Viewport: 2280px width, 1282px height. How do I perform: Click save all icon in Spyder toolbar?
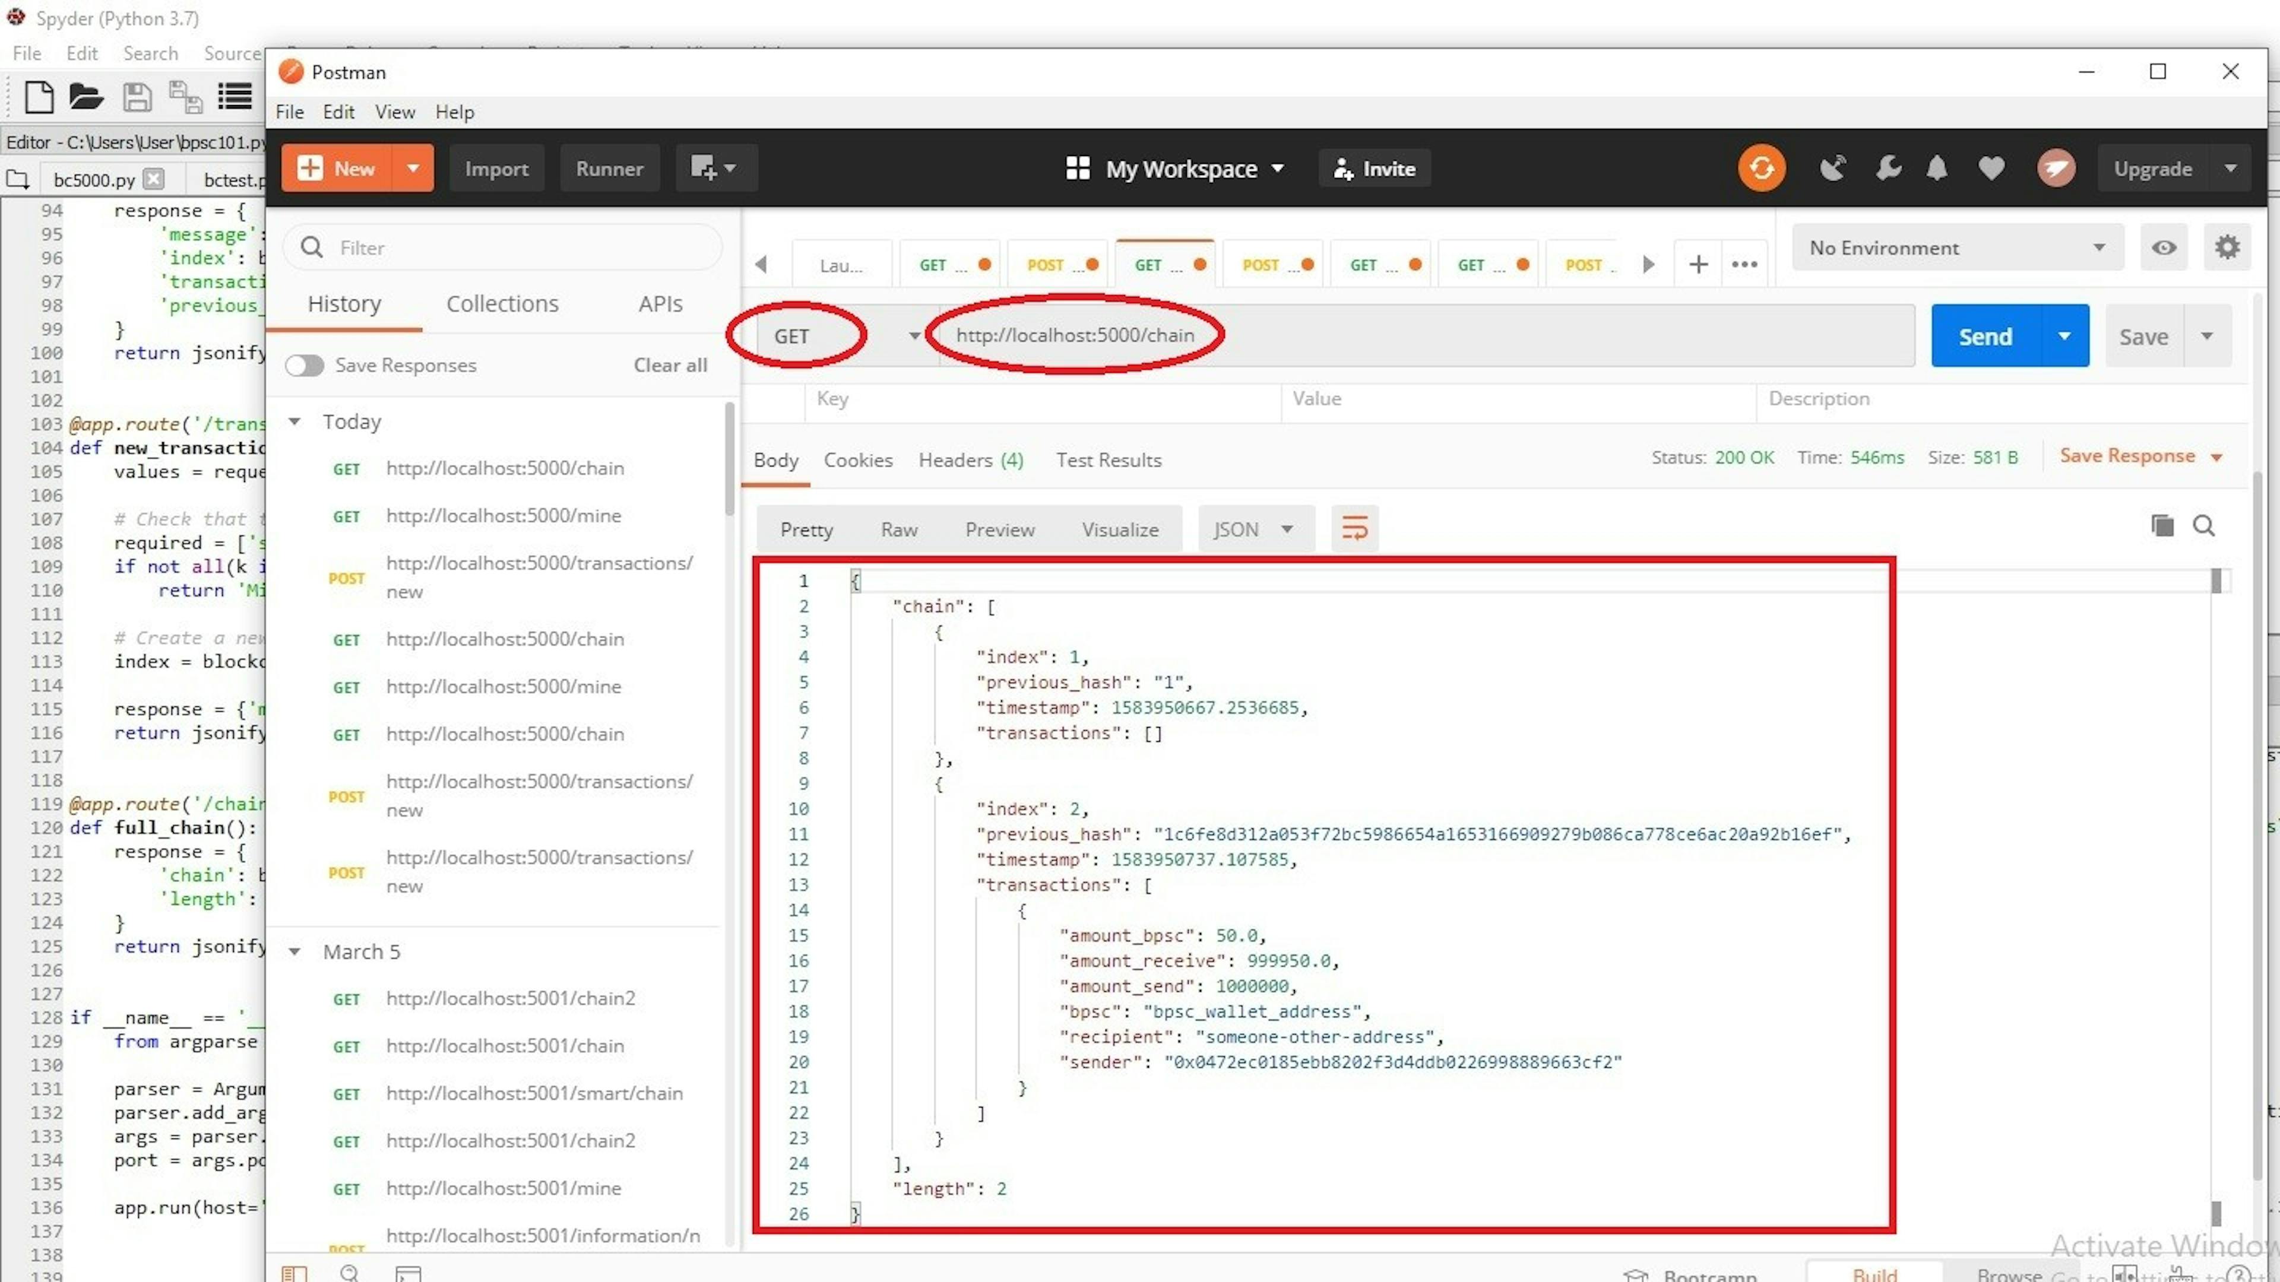(x=185, y=97)
